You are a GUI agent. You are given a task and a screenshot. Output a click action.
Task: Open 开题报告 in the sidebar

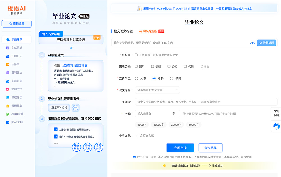tap(17, 56)
